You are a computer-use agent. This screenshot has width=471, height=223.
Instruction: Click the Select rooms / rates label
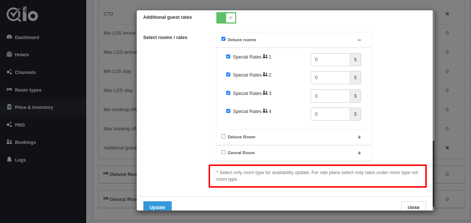[x=165, y=37]
